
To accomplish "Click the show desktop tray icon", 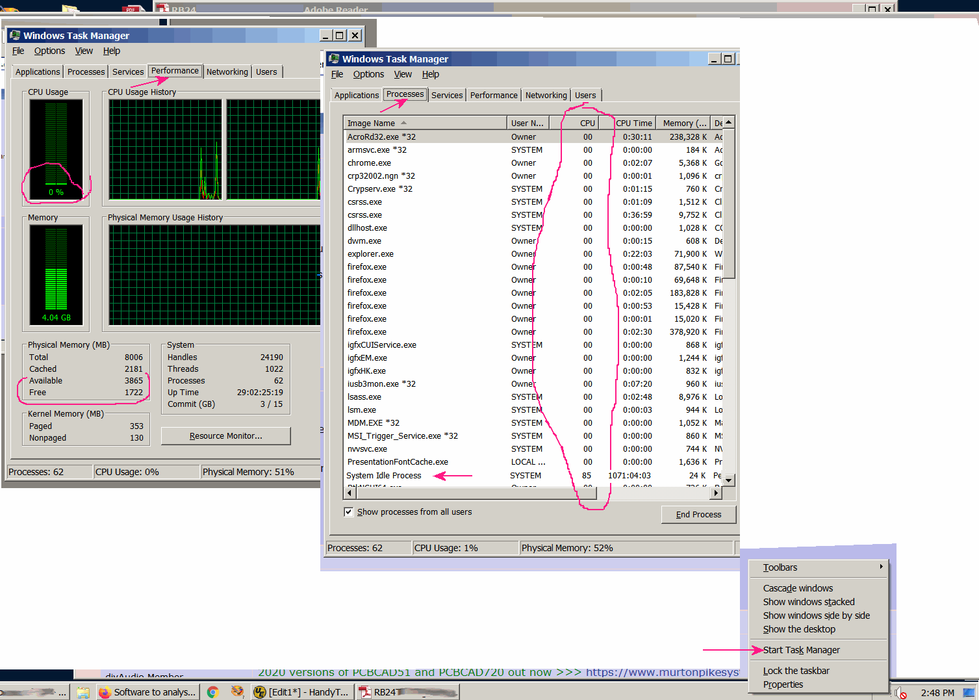I will click(x=969, y=693).
